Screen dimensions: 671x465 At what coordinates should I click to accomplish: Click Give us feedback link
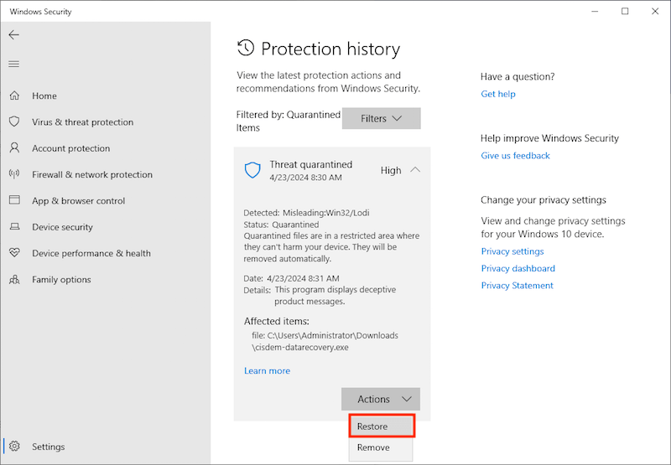[x=515, y=156]
